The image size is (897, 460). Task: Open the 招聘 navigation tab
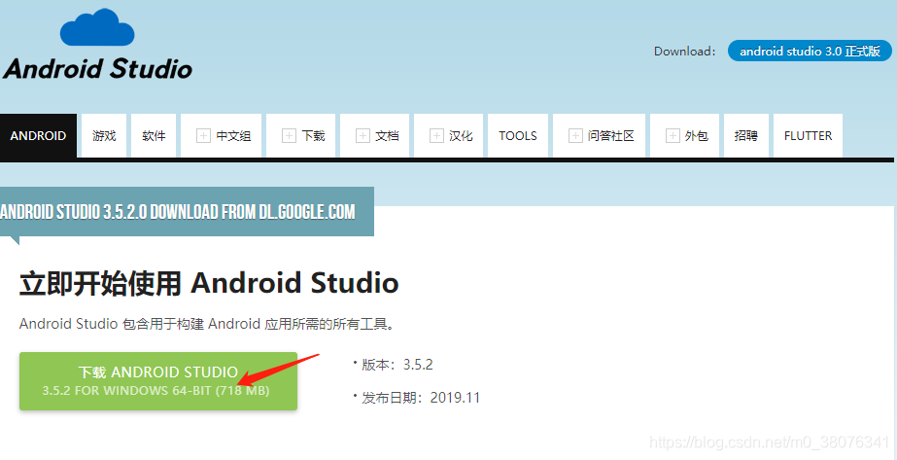746,135
